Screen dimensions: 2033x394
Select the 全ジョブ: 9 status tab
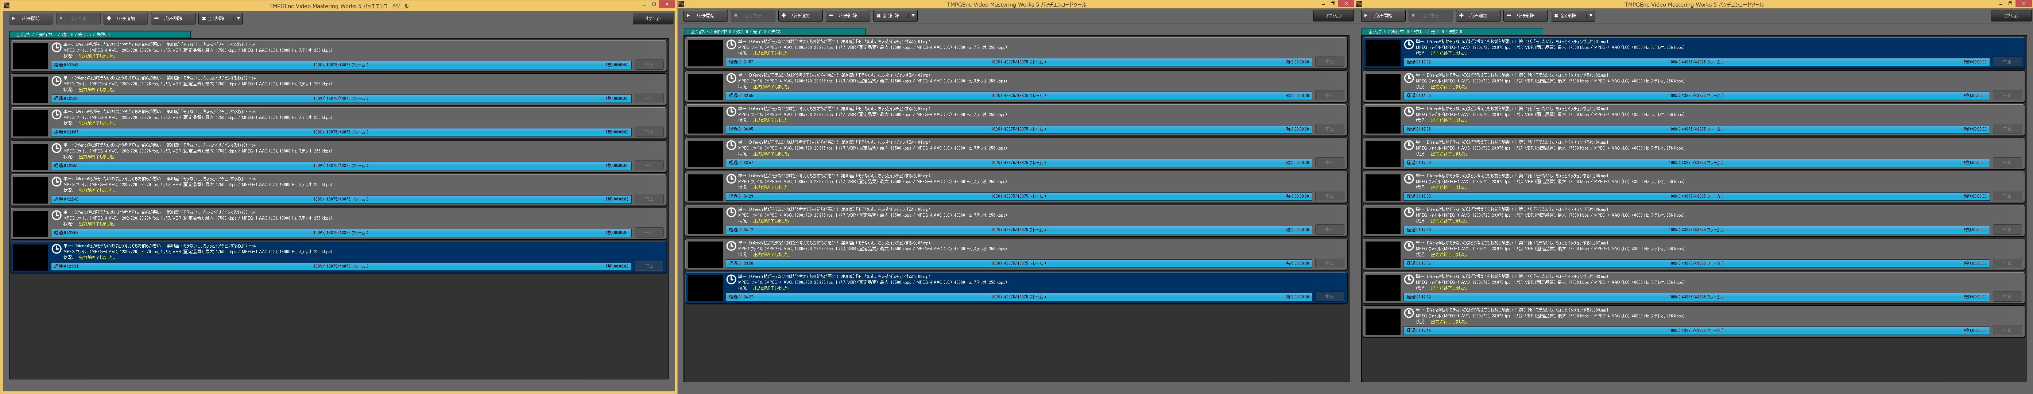(1452, 32)
